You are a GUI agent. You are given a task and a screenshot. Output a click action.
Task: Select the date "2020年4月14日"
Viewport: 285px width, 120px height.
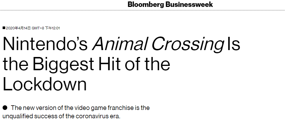coord(18,28)
